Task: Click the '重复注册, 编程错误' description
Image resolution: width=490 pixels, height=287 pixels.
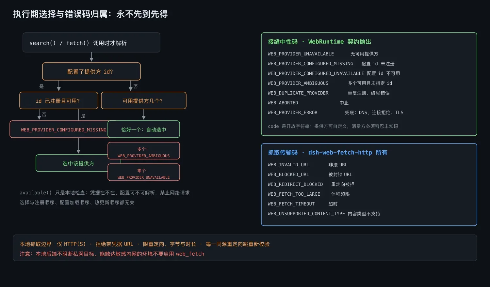Action: coord(369,93)
